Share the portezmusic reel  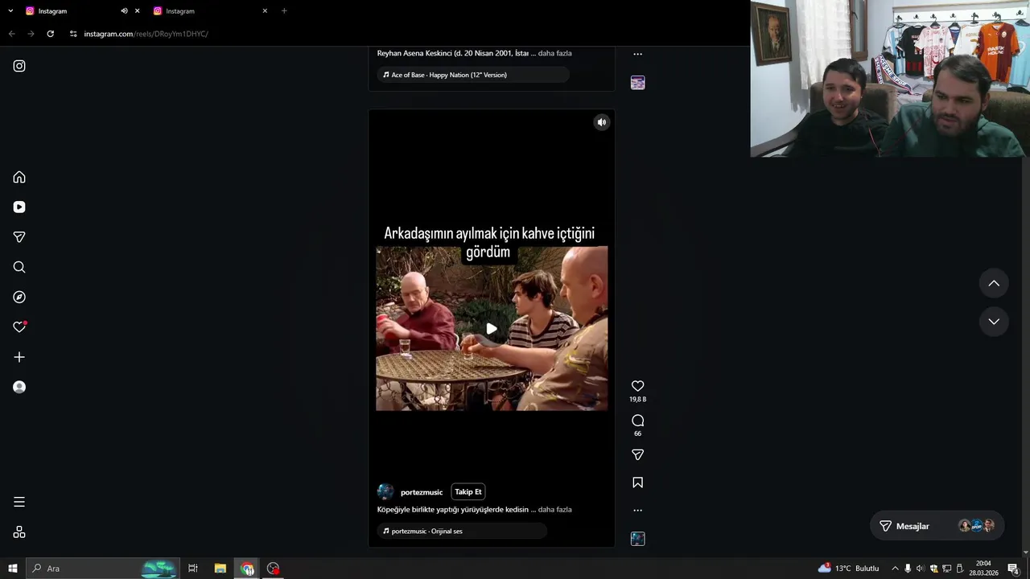(x=637, y=455)
